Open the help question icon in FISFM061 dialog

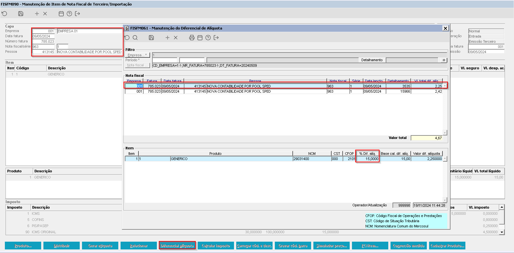click(208, 38)
